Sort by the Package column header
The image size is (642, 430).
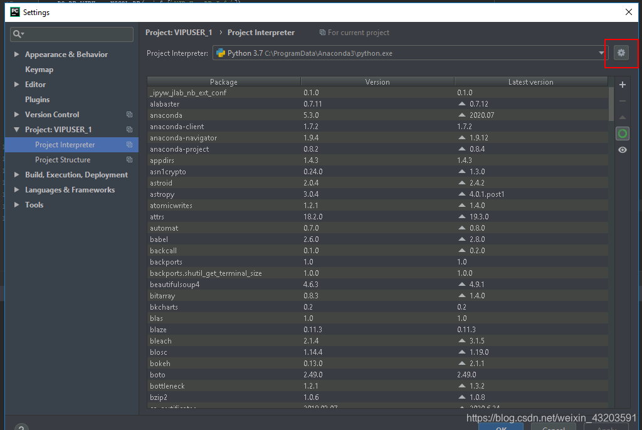(x=224, y=82)
